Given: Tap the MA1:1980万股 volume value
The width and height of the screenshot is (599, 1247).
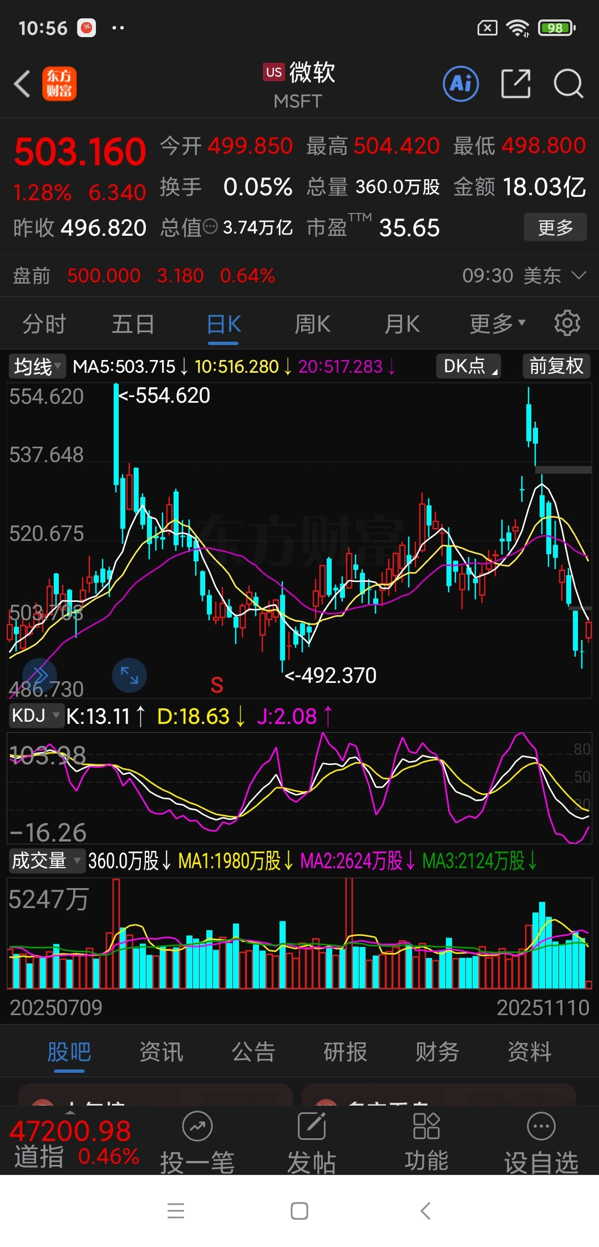Looking at the screenshot, I should click(230, 861).
